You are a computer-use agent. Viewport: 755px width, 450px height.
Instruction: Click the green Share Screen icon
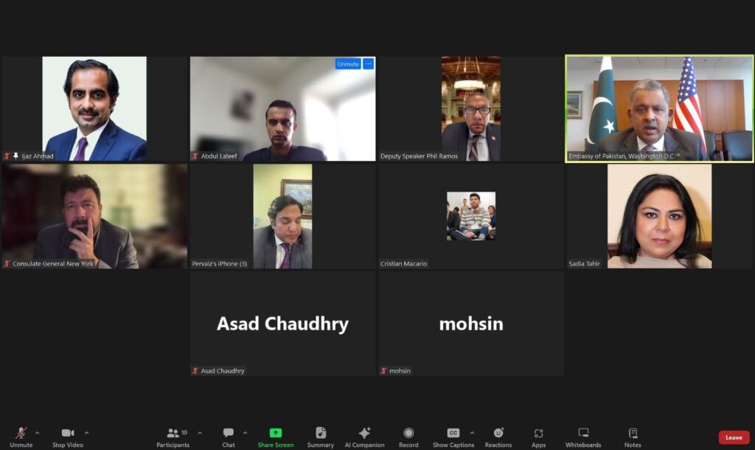[276, 432]
